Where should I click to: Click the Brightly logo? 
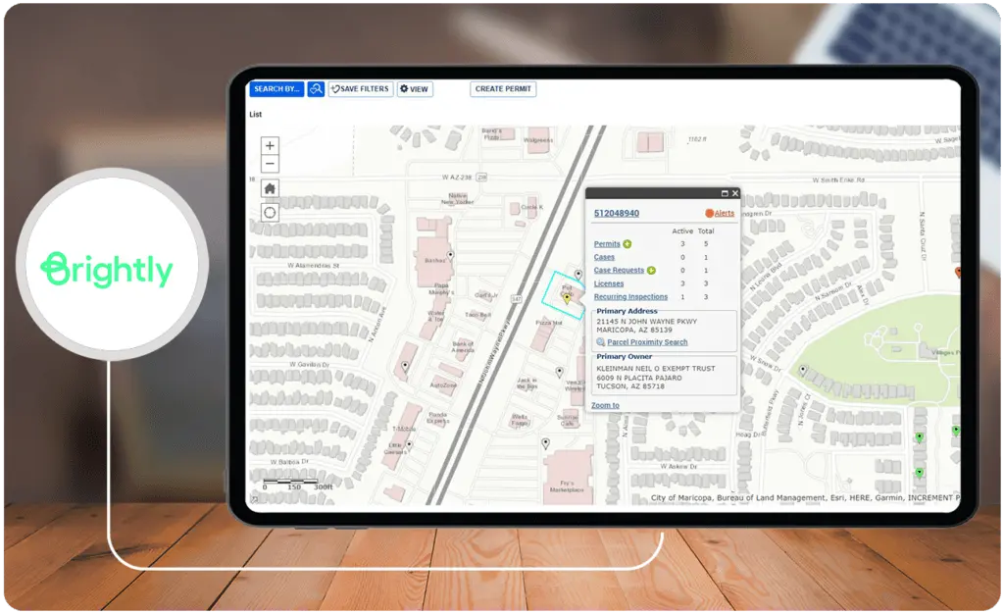[x=107, y=269]
